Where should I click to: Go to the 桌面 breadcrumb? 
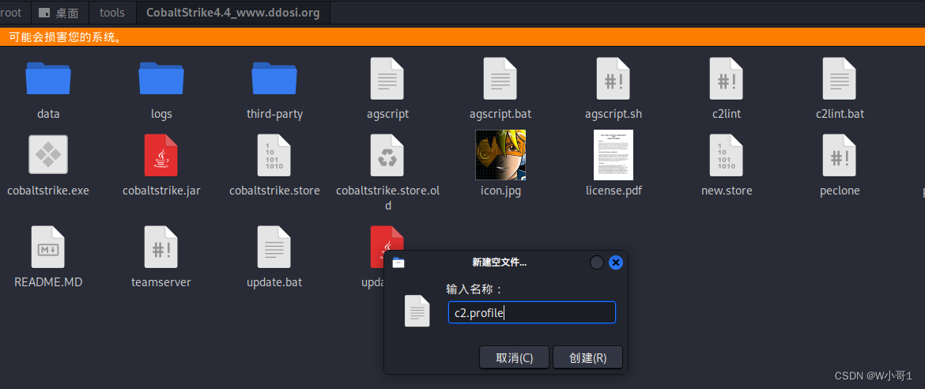click(59, 13)
